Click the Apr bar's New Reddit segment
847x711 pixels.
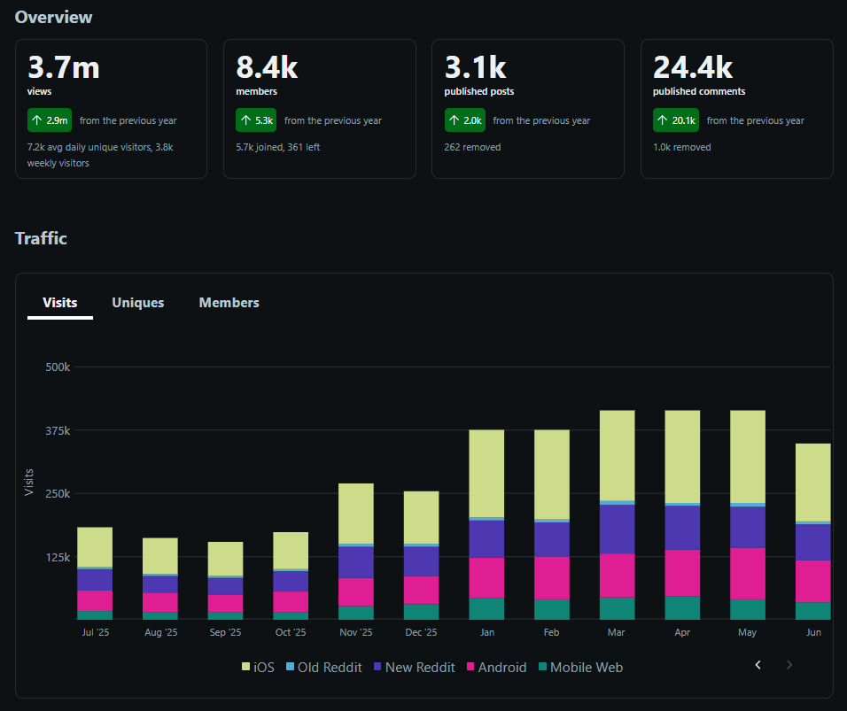pos(683,528)
